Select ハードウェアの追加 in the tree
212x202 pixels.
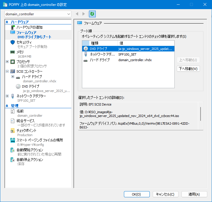point(29,27)
